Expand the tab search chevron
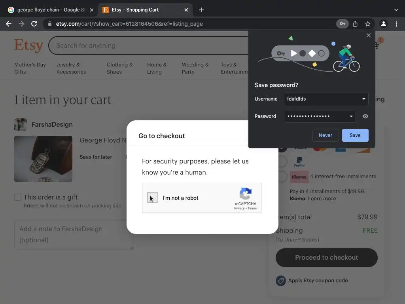This screenshot has width=405, height=304. click(396, 10)
